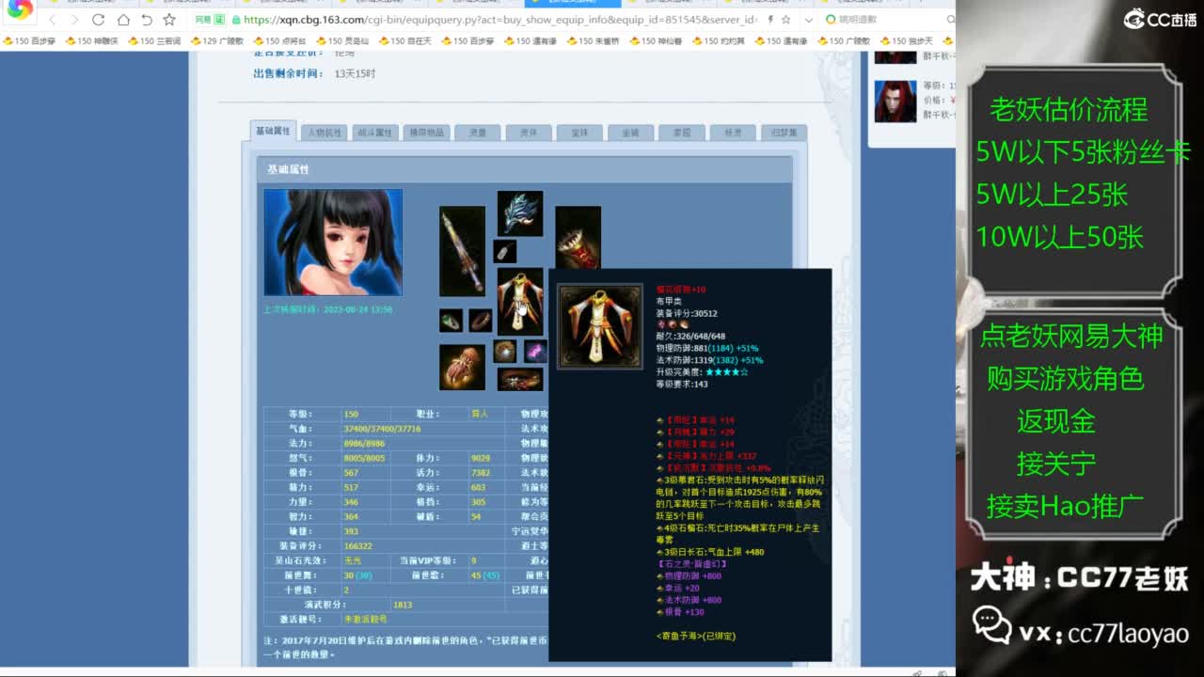Switch to the 携带物品 tab

coord(426,133)
